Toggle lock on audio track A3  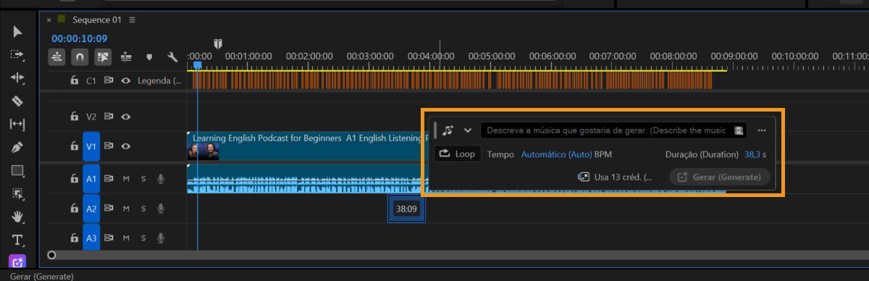[x=74, y=238]
